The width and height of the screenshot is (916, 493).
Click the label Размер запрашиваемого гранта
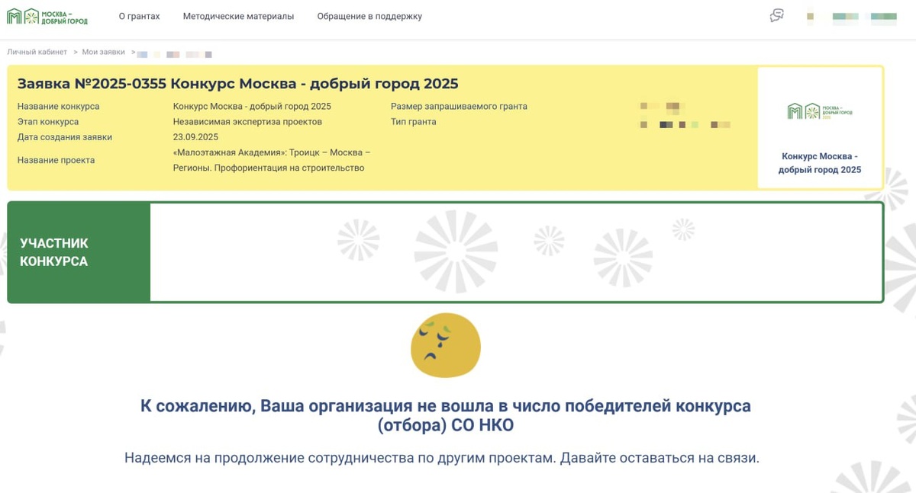point(459,107)
